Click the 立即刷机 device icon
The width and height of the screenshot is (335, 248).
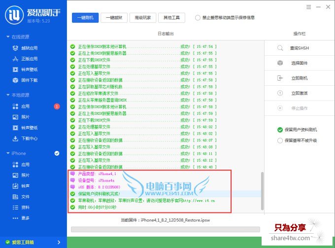click(x=280, y=78)
